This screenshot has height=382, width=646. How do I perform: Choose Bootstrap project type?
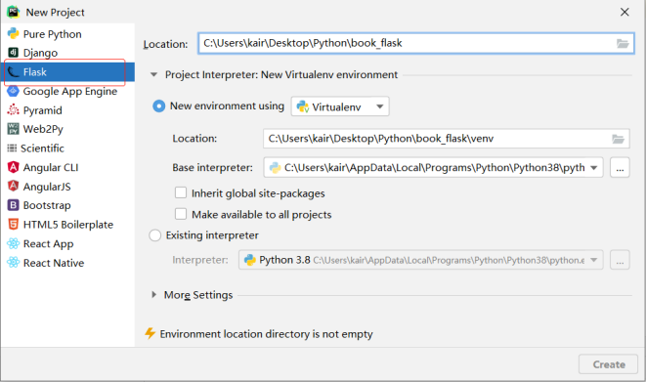tap(47, 205)
